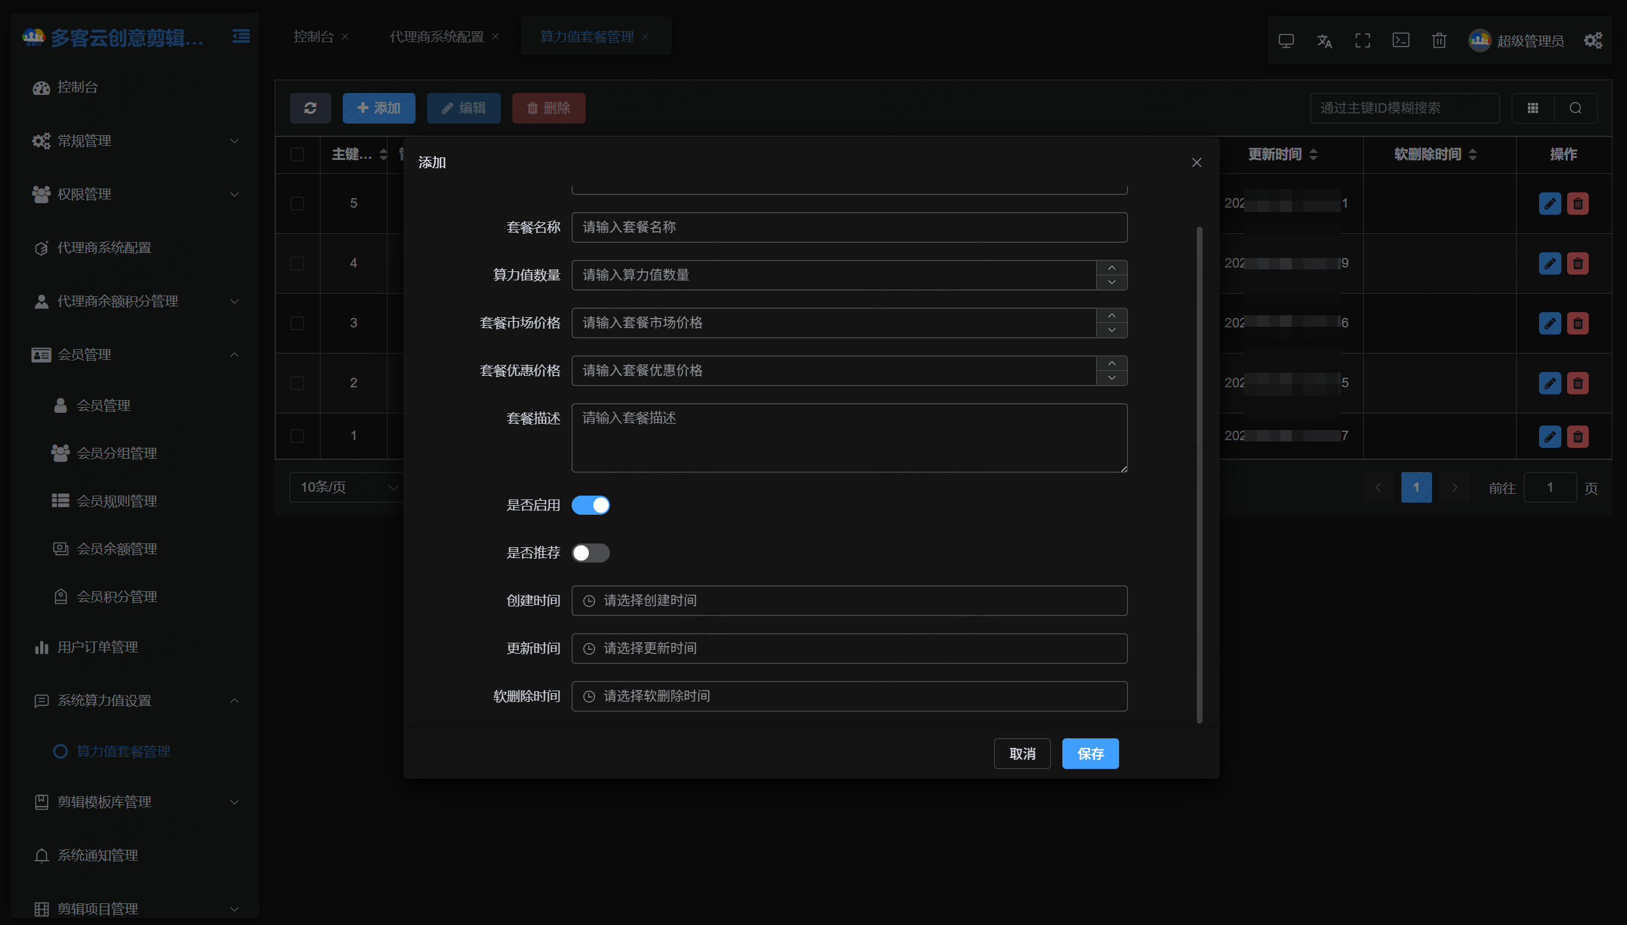Open layout settings gears icon top right
Viewport: 1627px width, 925px height.
coord(1593,41)
